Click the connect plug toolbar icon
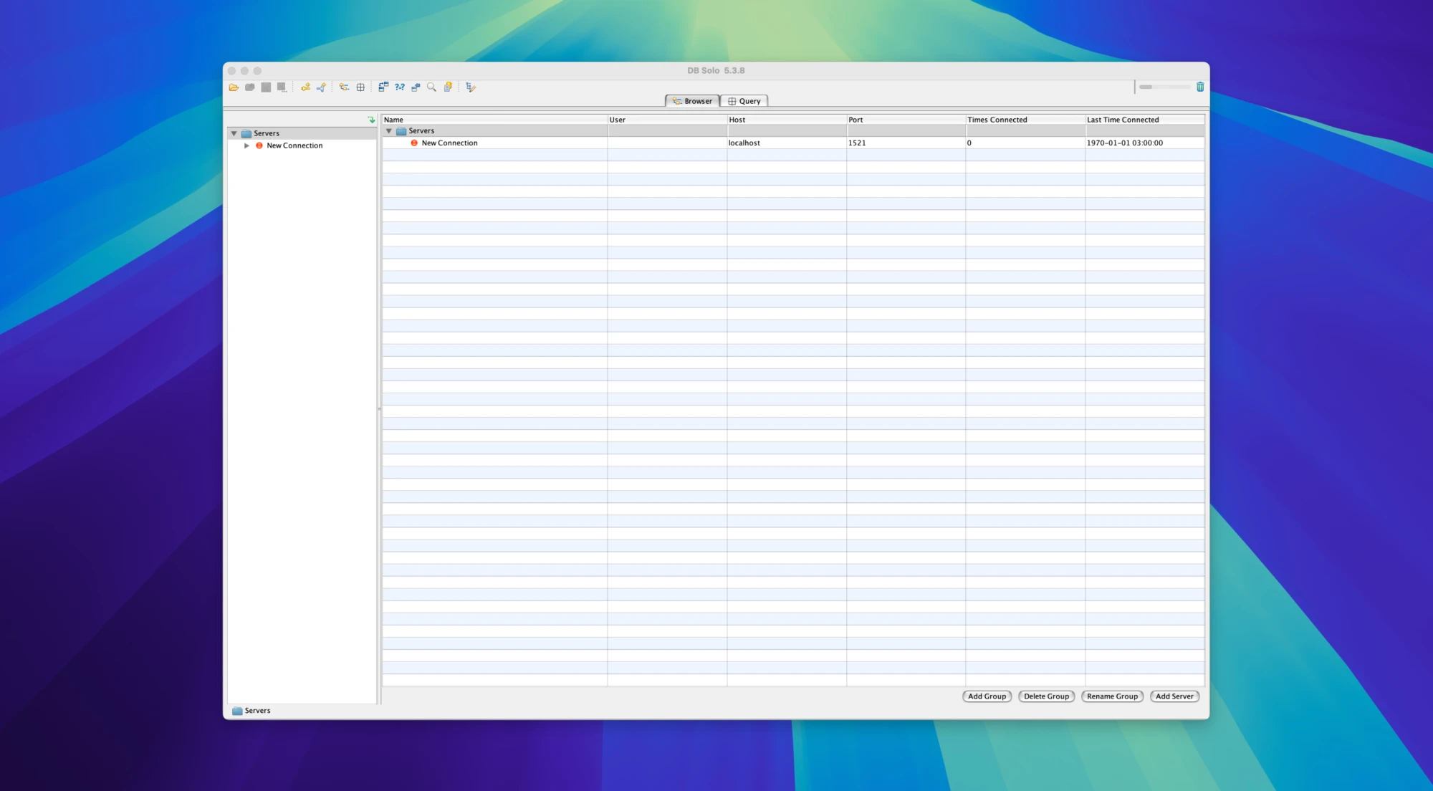1433x791 pixels. click(x=305, y=87)
